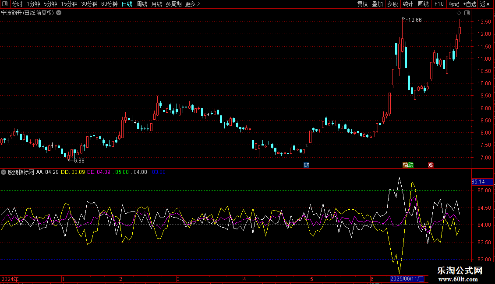Open indicator dropdown beside 股朋指标网
The width and height of the screenshot is (495, 284).
click(x=4, y=172)
